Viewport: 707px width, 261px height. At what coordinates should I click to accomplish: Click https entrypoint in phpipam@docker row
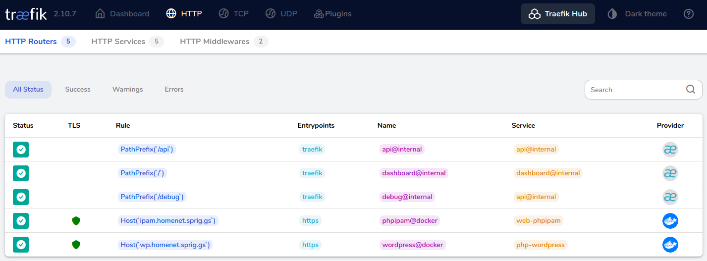click(310, 220)
